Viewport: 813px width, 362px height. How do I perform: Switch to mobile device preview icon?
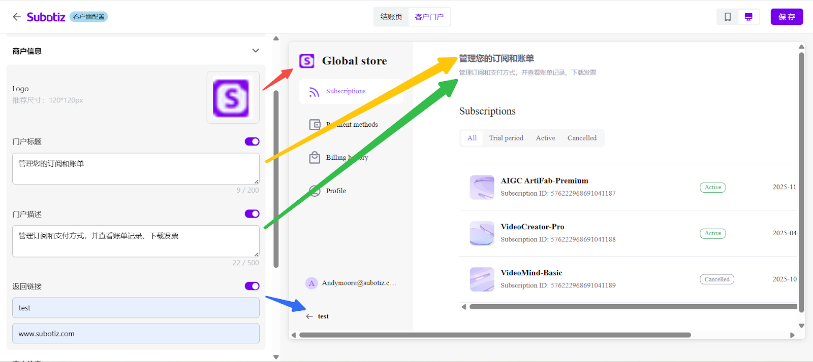pyautogui.click(x=728, y=17)
